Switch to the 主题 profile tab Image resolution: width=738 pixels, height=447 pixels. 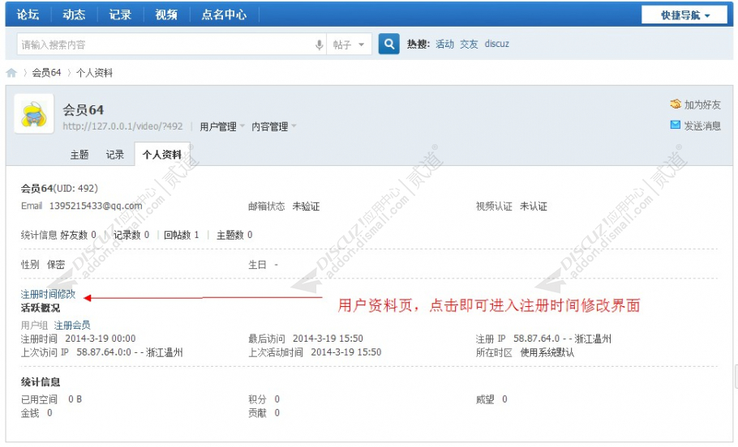pyautogui.click(x=79, y=155)
